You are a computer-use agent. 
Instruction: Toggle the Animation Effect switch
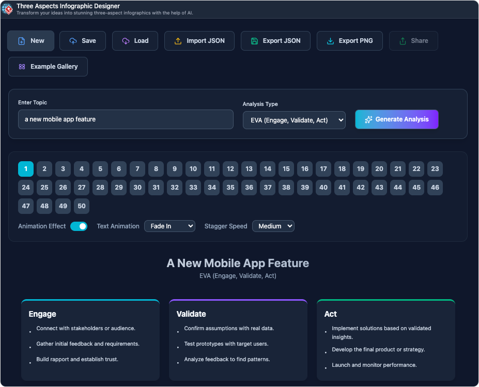pos(79,226)
